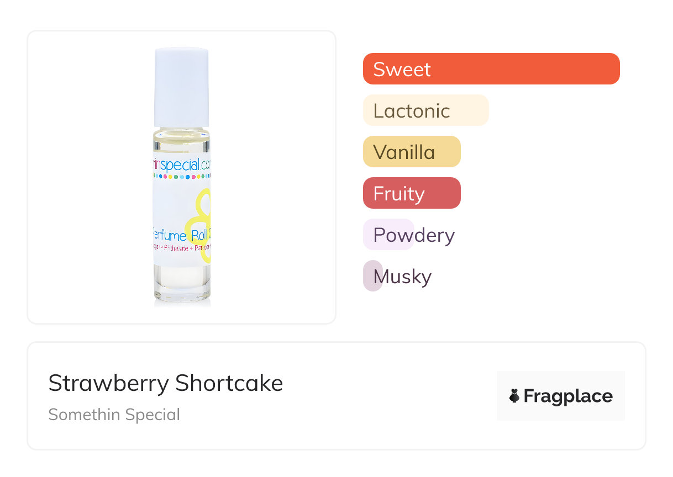
Task: Open the Strawberry Shortcake title link
Action: coord(166,383)
